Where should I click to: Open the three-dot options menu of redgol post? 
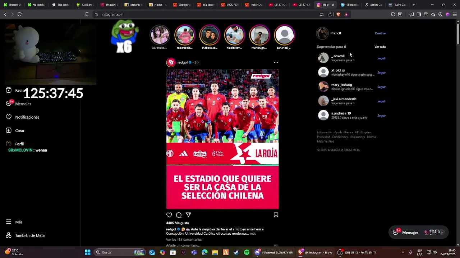(x=276, y=62)
